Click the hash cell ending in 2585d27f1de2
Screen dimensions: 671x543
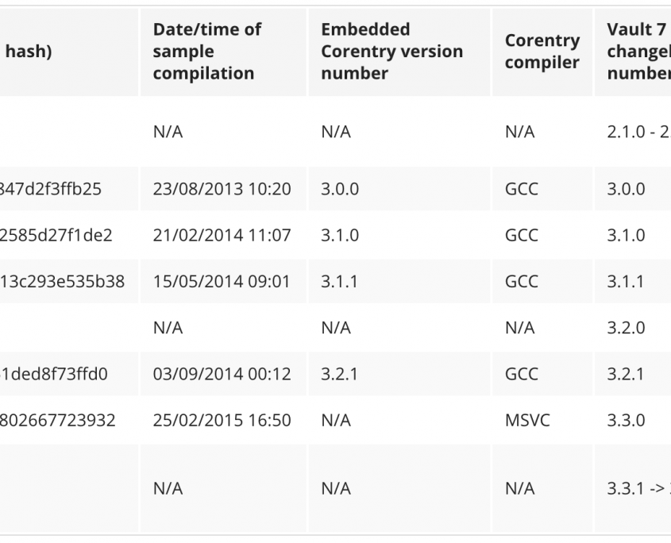tap(56, 235)
